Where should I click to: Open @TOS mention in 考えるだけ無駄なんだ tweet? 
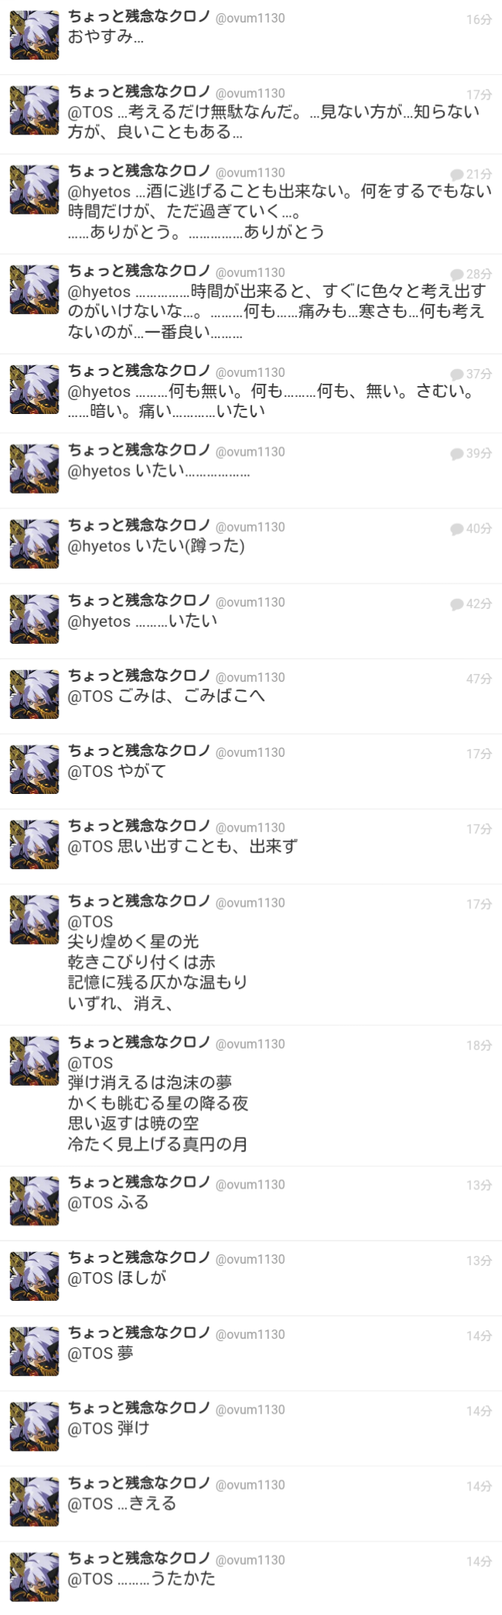(90, 112)
